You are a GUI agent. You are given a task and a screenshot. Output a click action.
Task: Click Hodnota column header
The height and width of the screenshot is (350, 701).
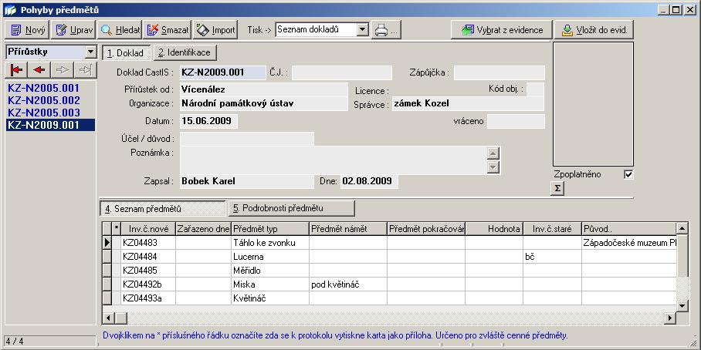(494, 229)
